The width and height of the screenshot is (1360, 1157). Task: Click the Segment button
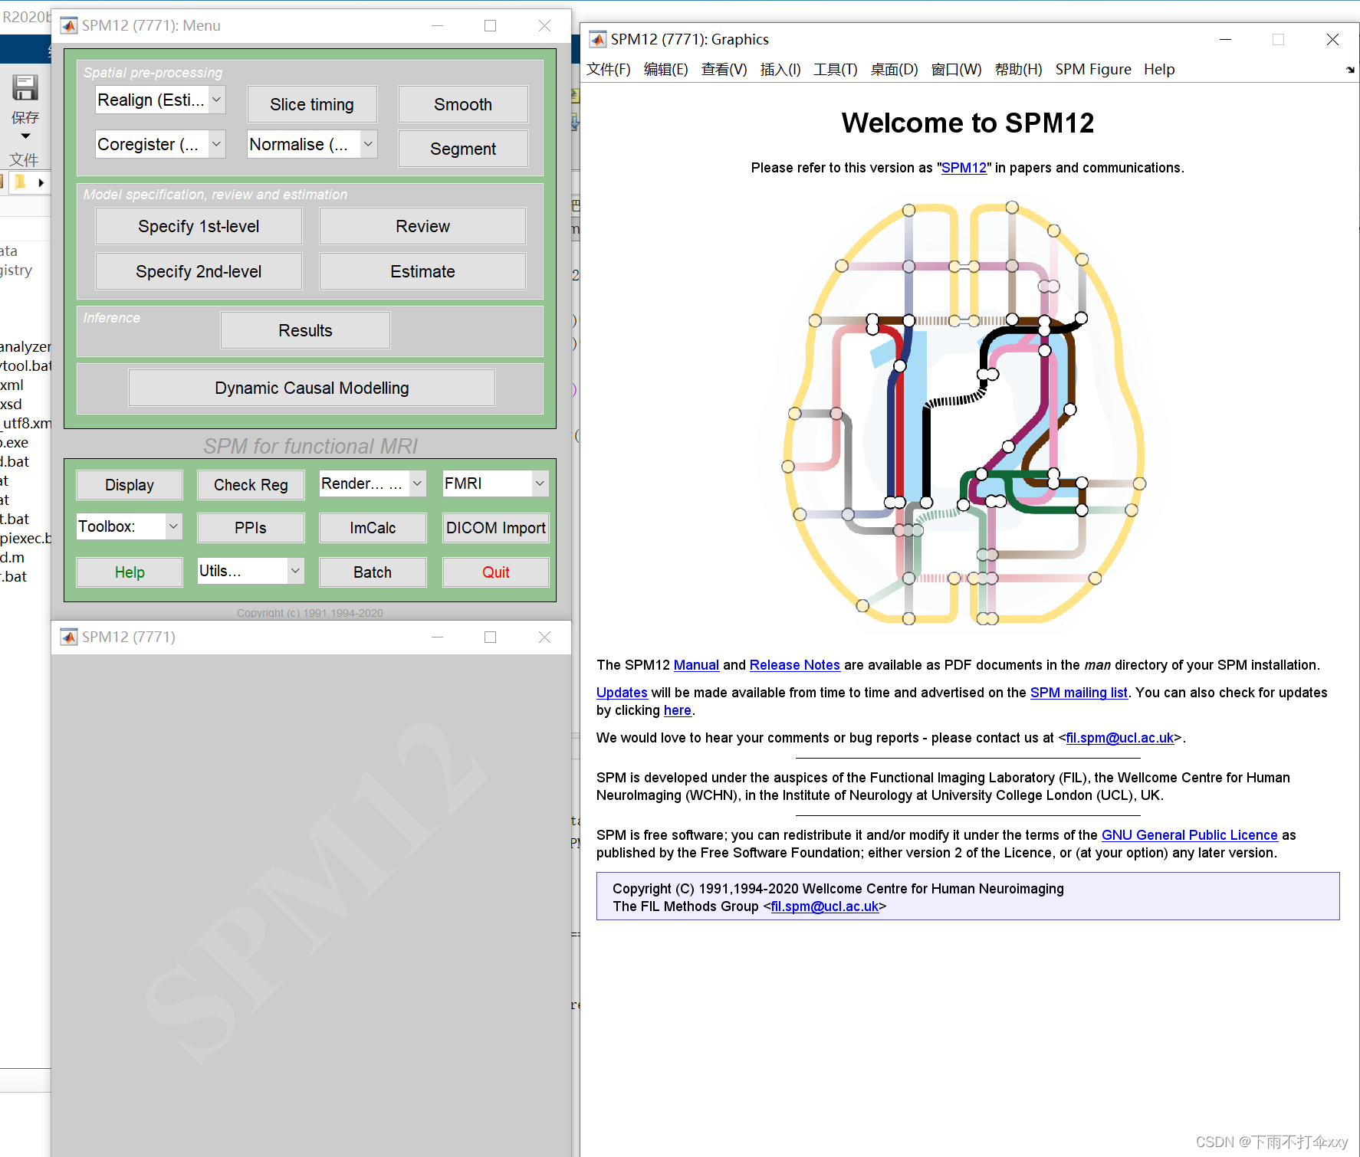point(463,149)
